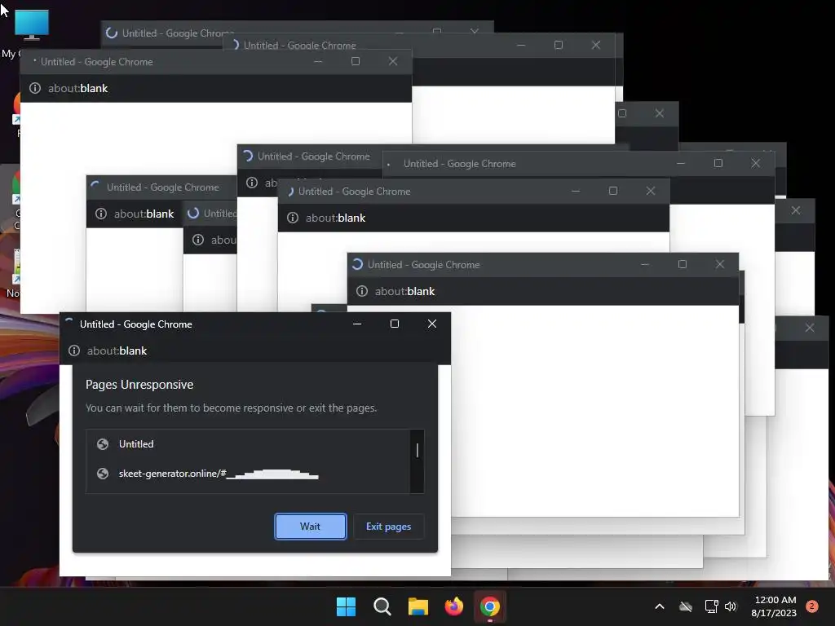Click the globe icon beside Untitled entry
Screen dimensions: 835x626
tap(103, 444)
